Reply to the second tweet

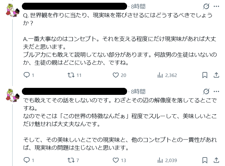pyautogui.click(x=27, y=160)
